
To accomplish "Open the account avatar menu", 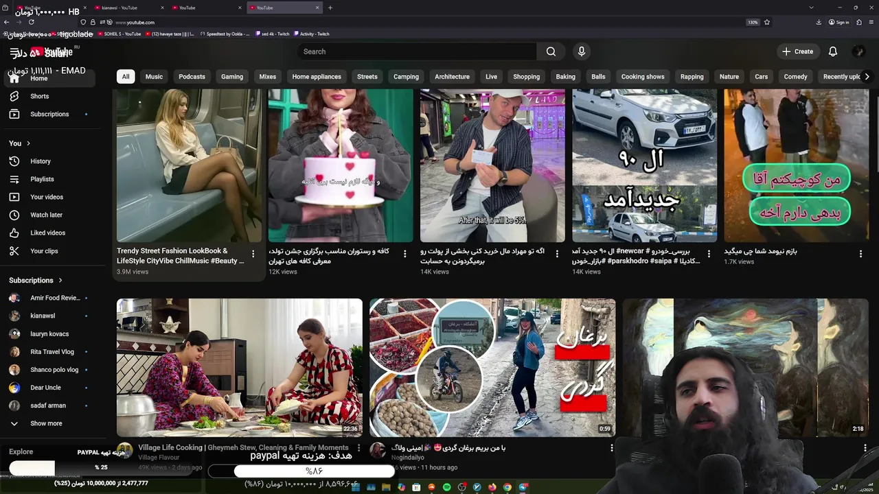I will tap(858, 51).
